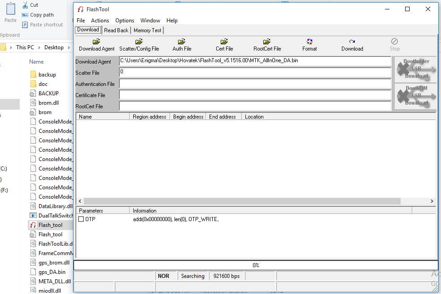Click the Information column header

(271, 211)
